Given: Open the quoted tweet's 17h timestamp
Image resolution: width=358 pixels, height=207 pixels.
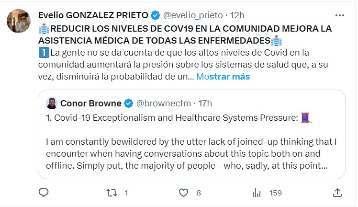Looking at the screenshot, I should 204,103.
